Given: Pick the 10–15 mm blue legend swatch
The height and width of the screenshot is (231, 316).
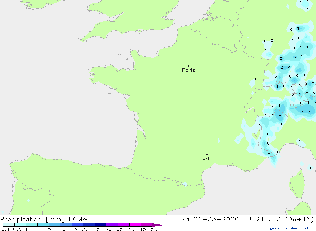Looking at the screenshot, I should click(x=66, y=225).
